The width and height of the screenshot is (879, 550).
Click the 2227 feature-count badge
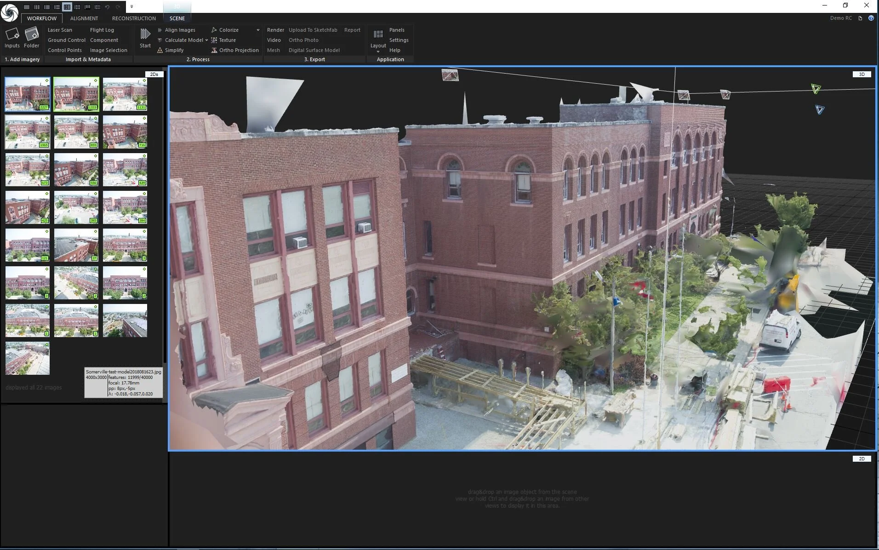(x=44, y=107)
